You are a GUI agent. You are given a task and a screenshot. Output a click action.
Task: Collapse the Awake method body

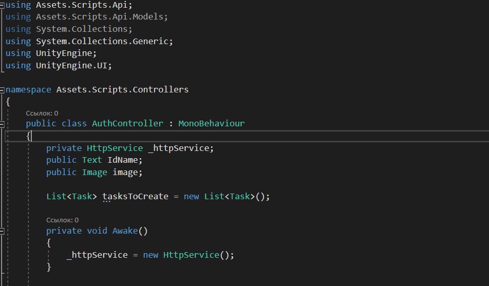pos(2,232)
